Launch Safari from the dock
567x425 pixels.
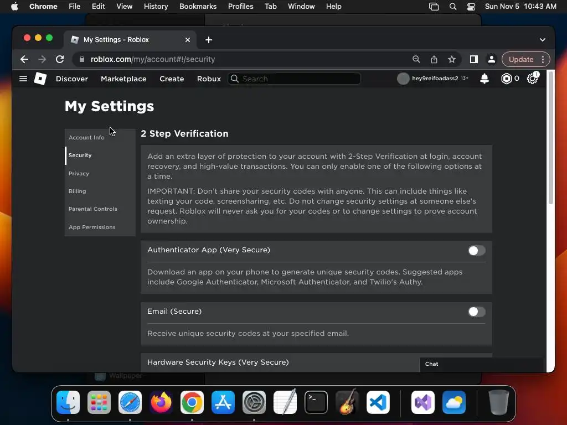click(x=130, y=402)
